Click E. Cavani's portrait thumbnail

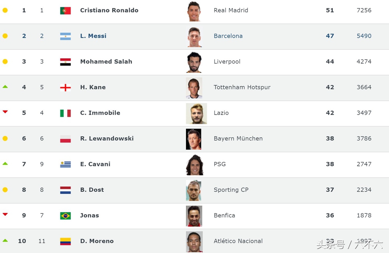click(x=194, y=165)
